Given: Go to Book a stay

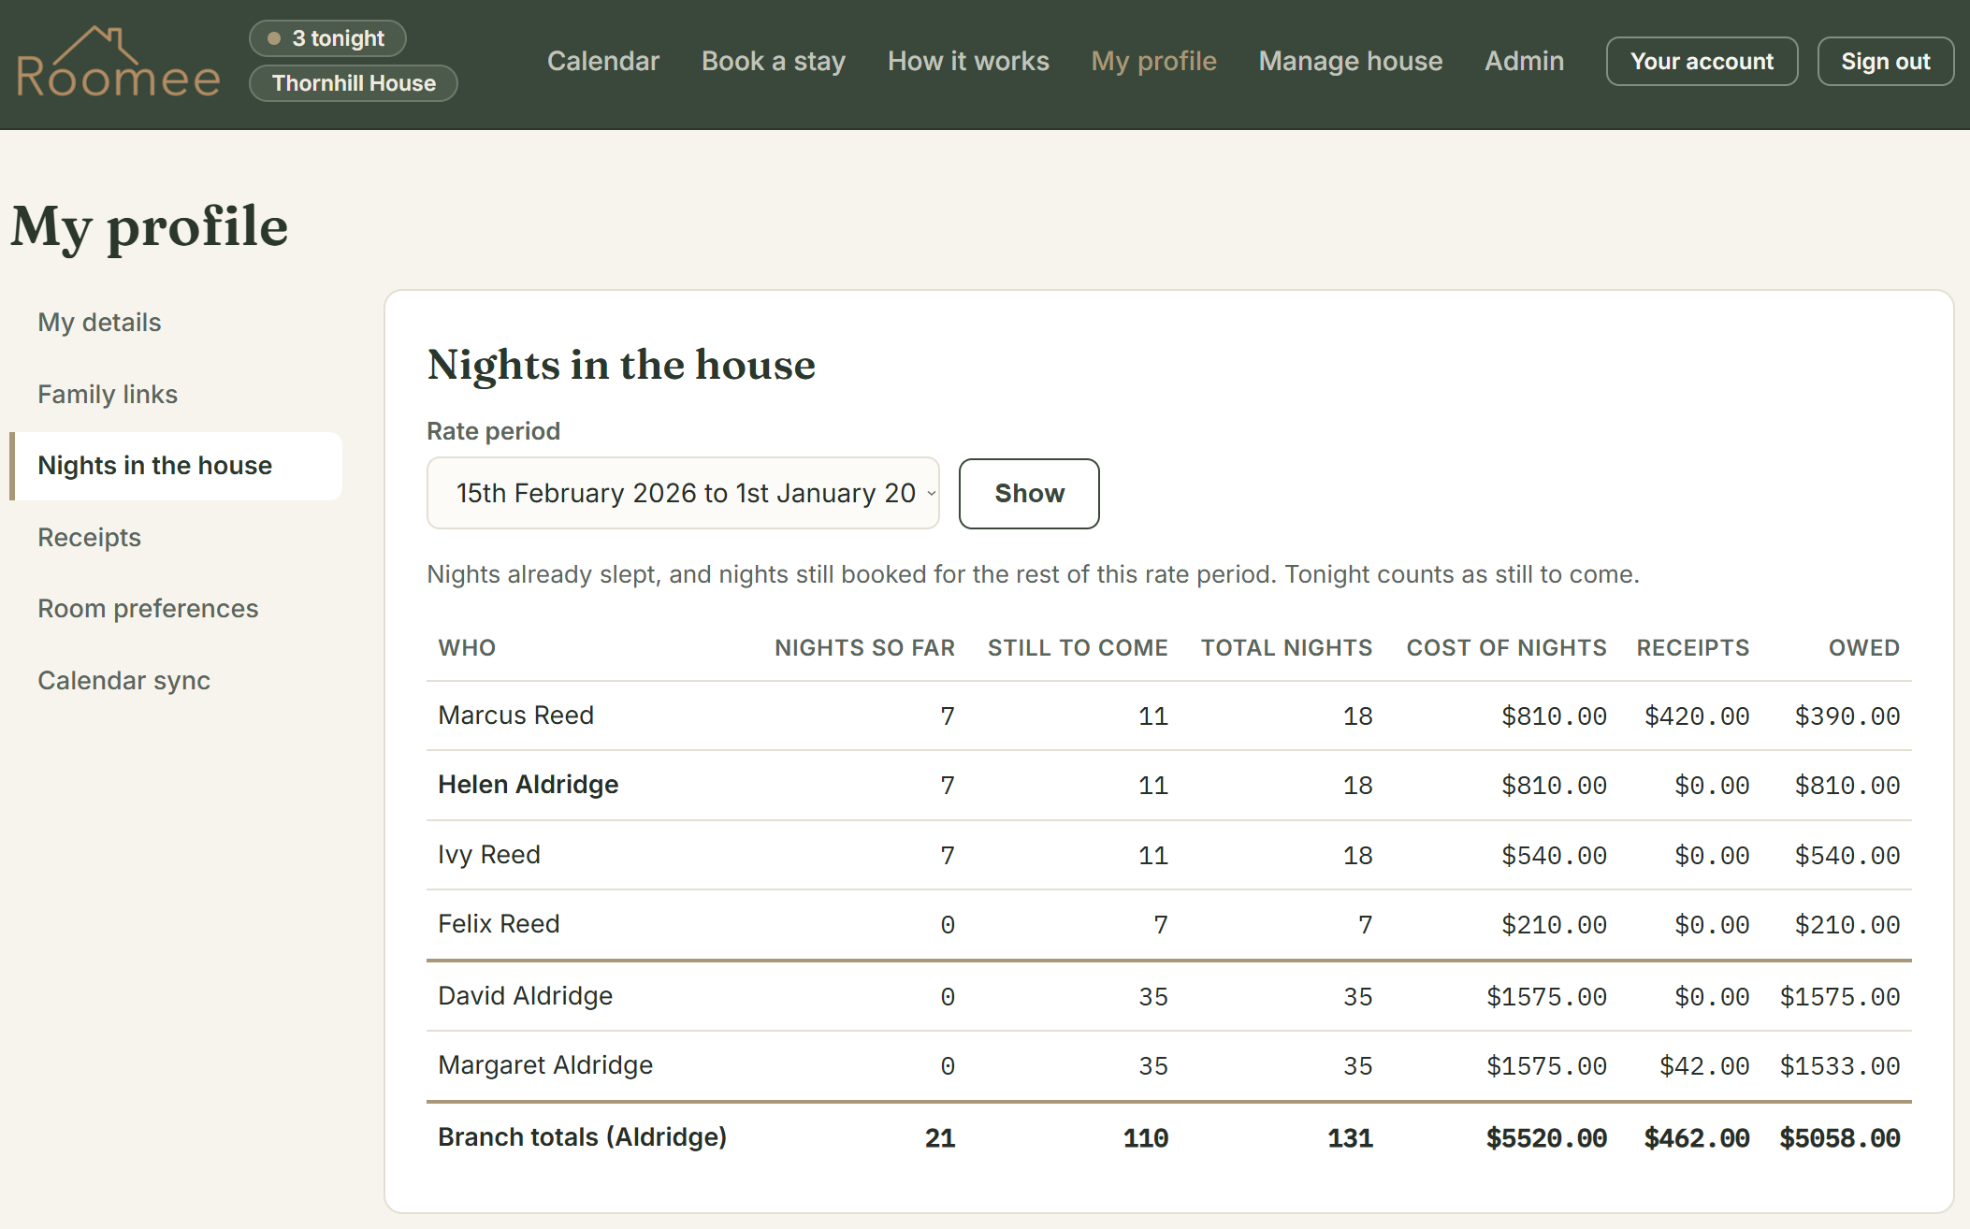Looking at the screenshot, I should [x=774, y=61].
